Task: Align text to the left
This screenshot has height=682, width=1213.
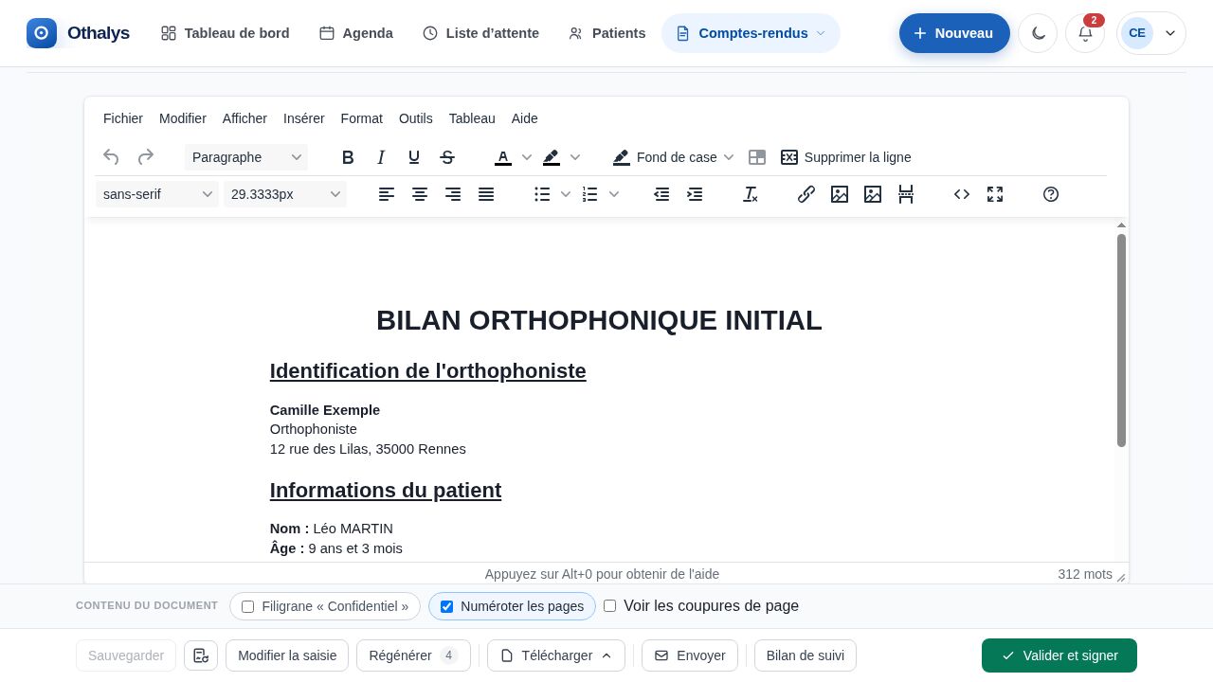Action: pyautogui.click(x=387, y=194)
